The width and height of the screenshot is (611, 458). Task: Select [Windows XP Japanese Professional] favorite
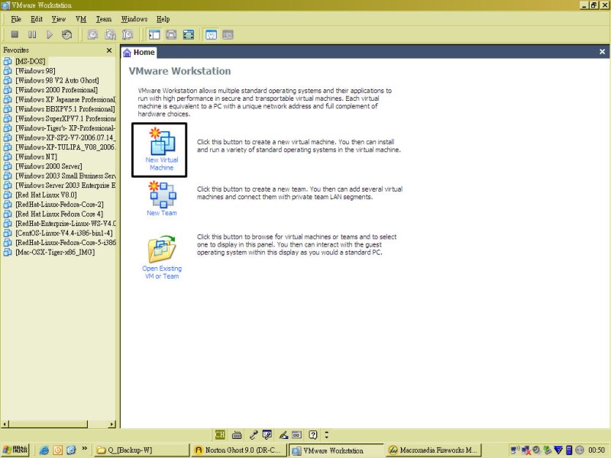coord(65,99)
